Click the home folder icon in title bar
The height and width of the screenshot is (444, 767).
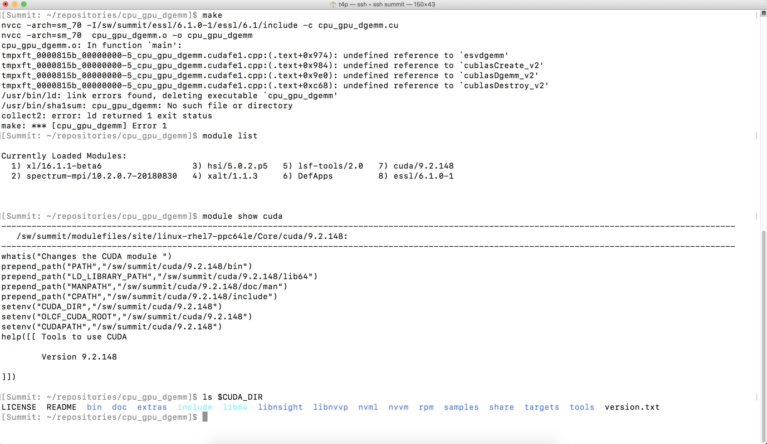[x=333, y=4]
